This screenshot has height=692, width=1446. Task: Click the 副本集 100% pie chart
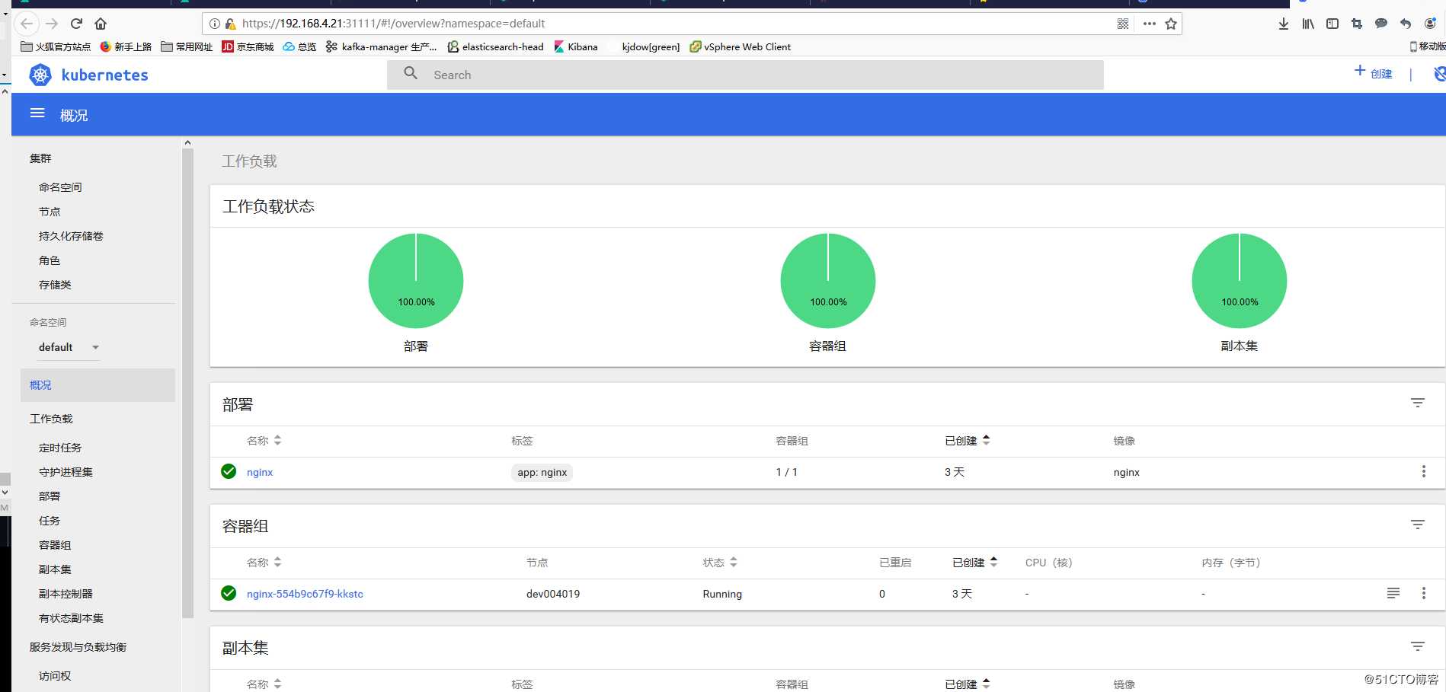click(x=1240, y=281)
